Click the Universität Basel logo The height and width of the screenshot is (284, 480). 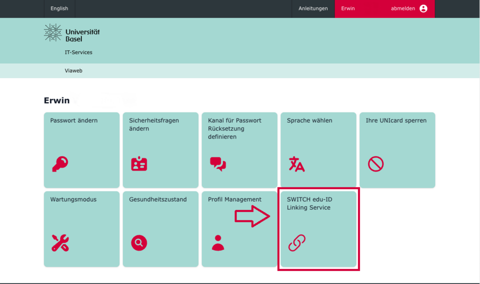[x=72, y=33]
